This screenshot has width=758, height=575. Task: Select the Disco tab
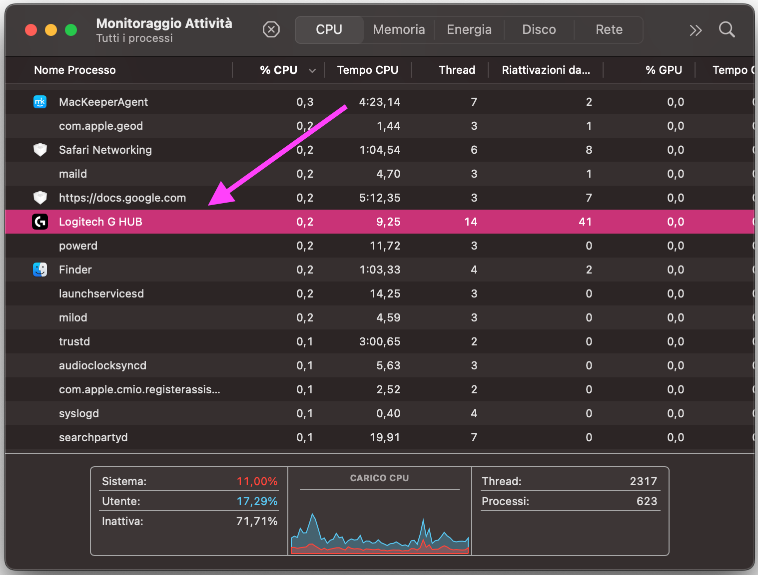(x=539, y=30)
